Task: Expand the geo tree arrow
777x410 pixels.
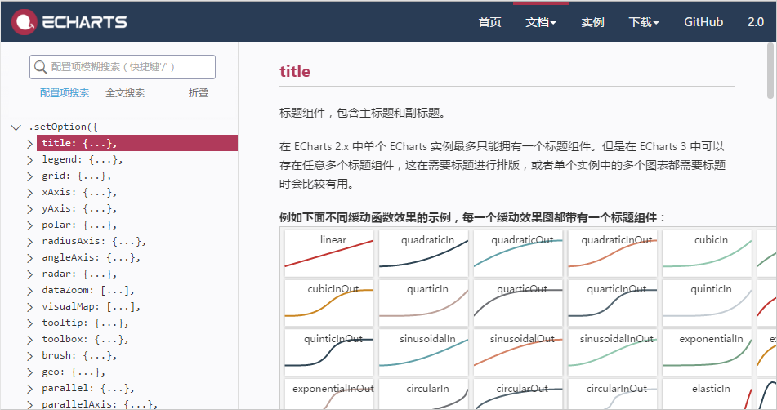Action: pos(29,372)
